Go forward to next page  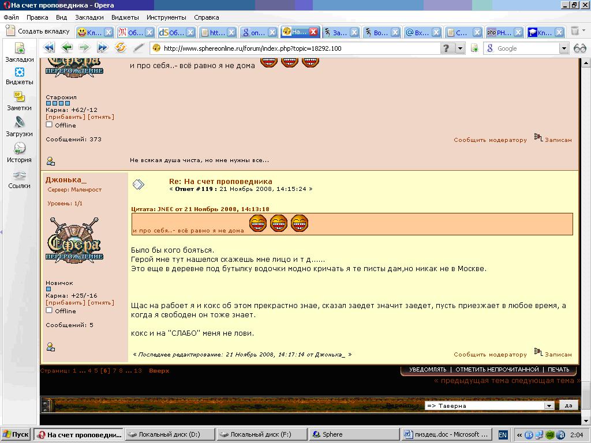(84, 48)
